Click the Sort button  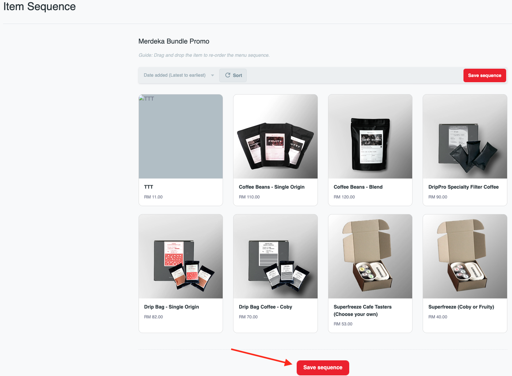tap(233, 75)
